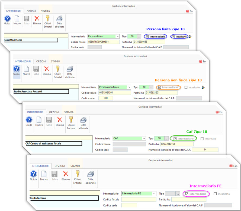Expand the CAF intermediario dropdown
This screenshot has height=211, width=241.
(144, 138)
